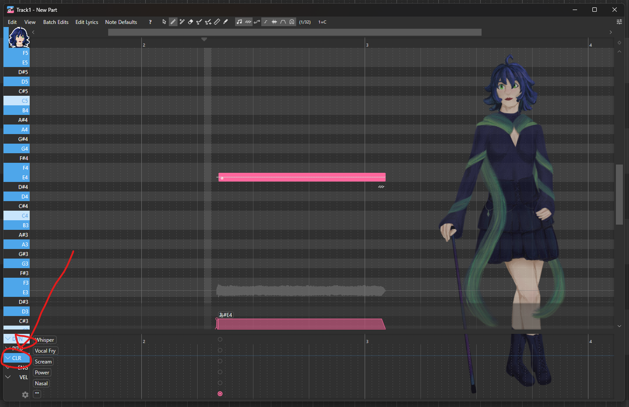Select the Pen Plus tool
The height and width of the screenshot is (407, 629).
(182, 22)
